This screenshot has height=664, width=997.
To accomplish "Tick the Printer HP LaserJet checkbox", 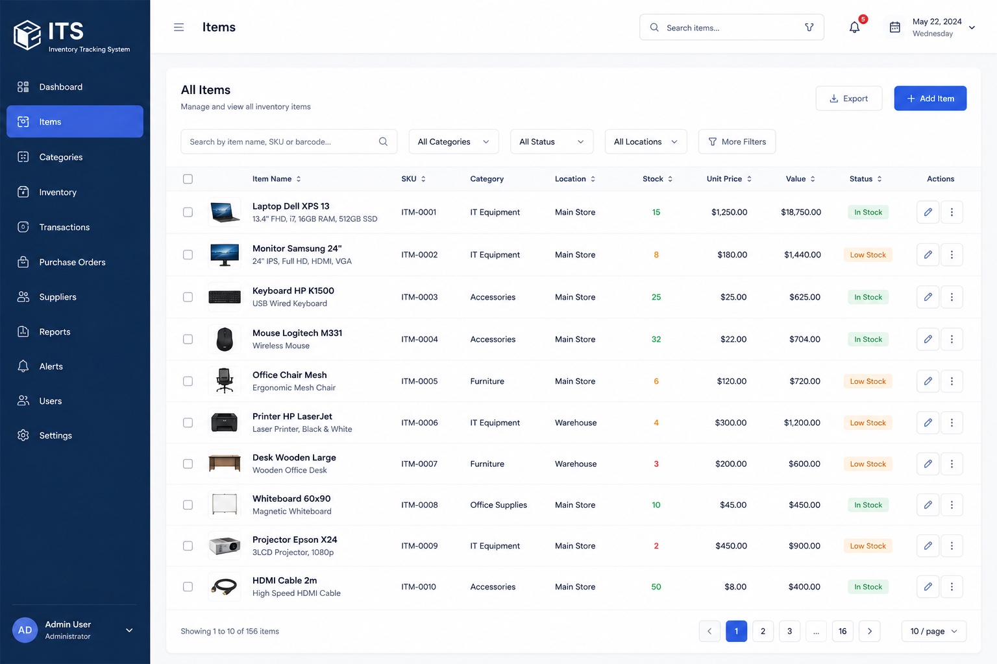I will 188,423.
